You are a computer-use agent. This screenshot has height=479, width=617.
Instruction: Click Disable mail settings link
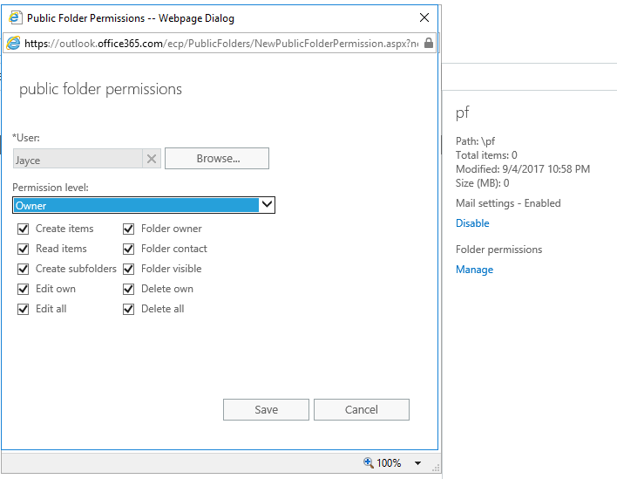(472, 223)
